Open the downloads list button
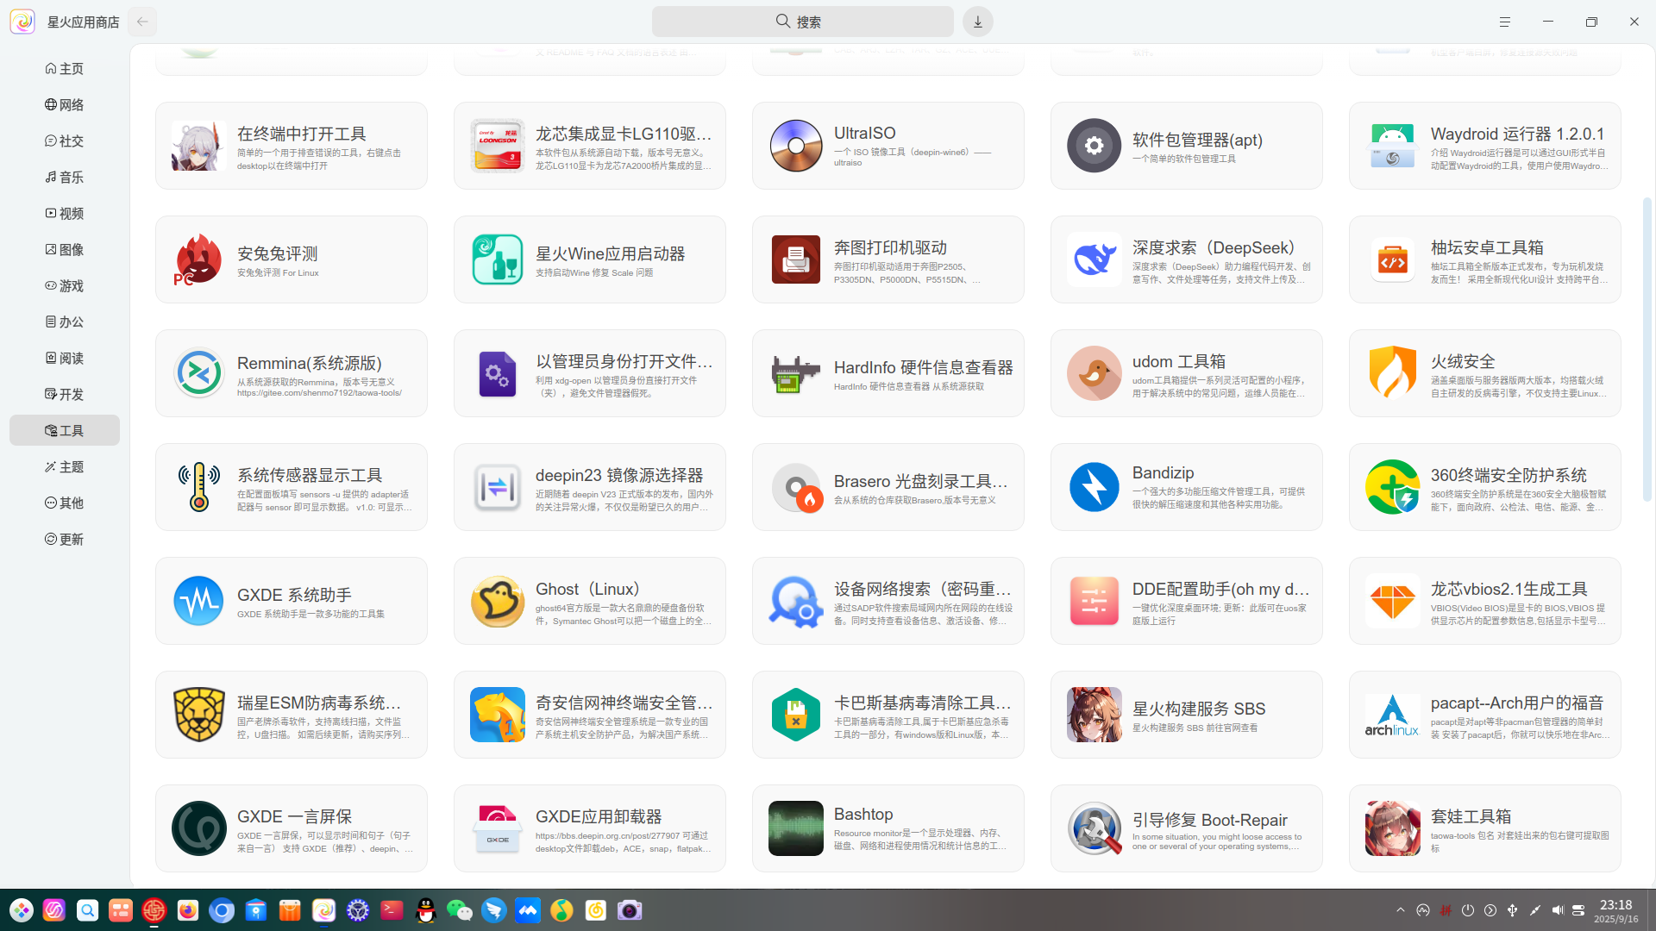Screen dimensions: 1656x931 [977, 22]
